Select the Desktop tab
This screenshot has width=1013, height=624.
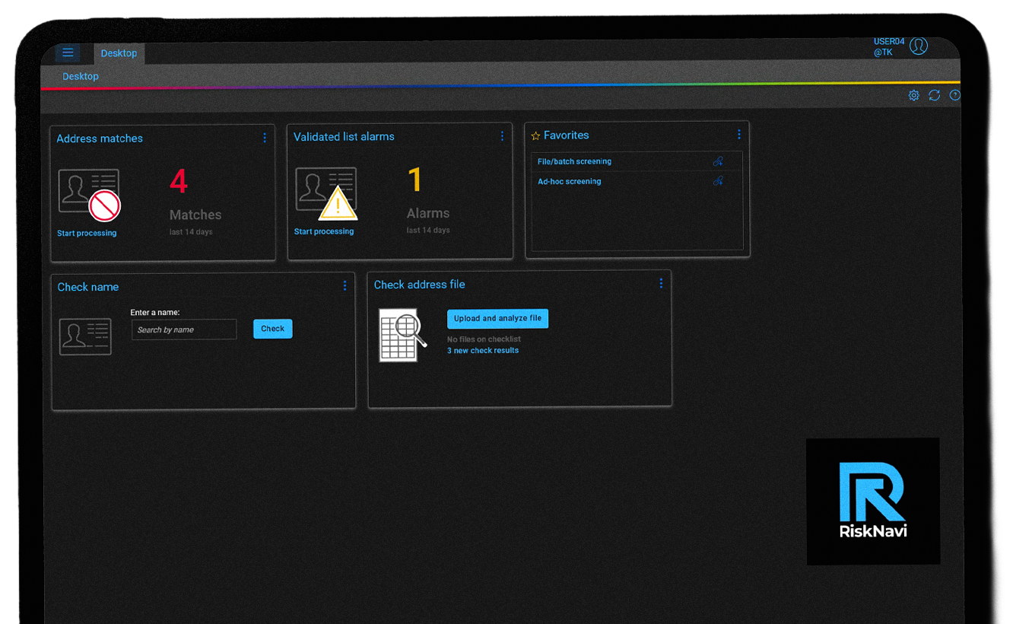119,53
